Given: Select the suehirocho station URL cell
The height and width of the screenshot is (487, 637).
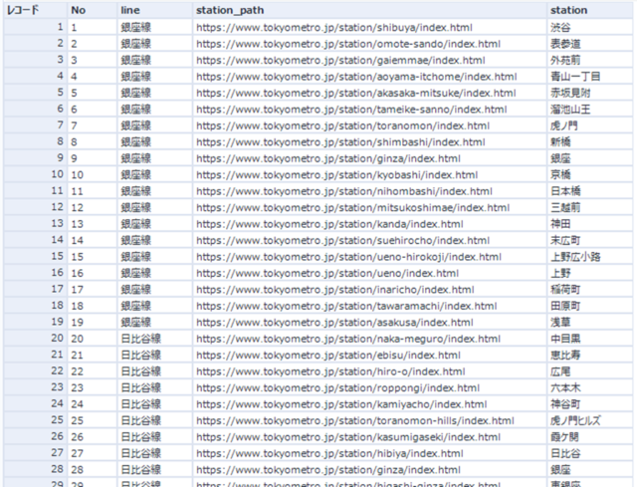Looking at the screenshot, I should coord(369,240).
